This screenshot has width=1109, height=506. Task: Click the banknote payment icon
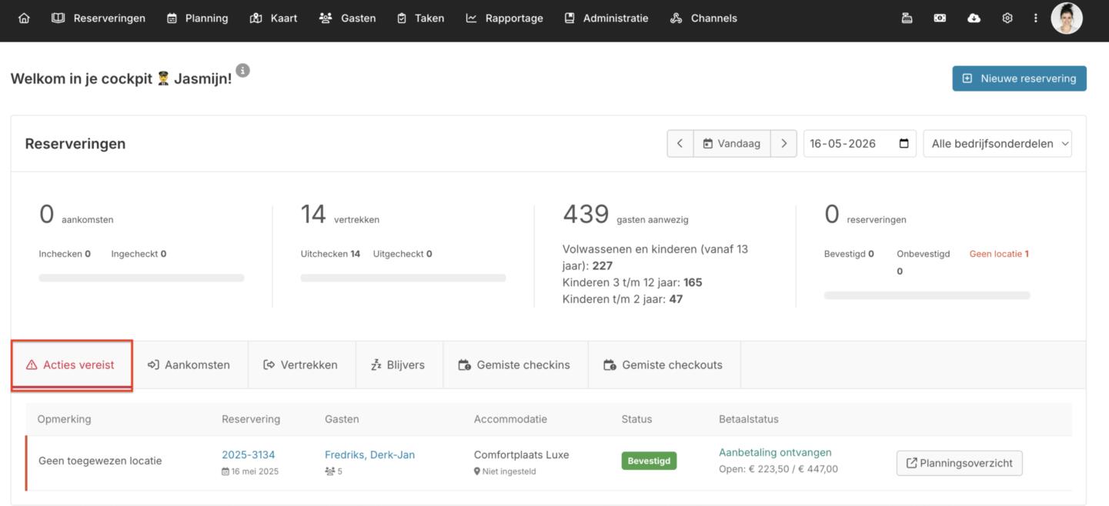pyautogui.click(x=940, y=18)
